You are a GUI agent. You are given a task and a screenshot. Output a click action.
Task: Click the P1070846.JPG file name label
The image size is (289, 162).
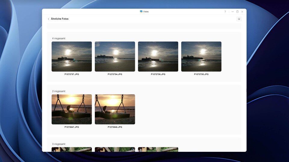(x=115, y=127)
